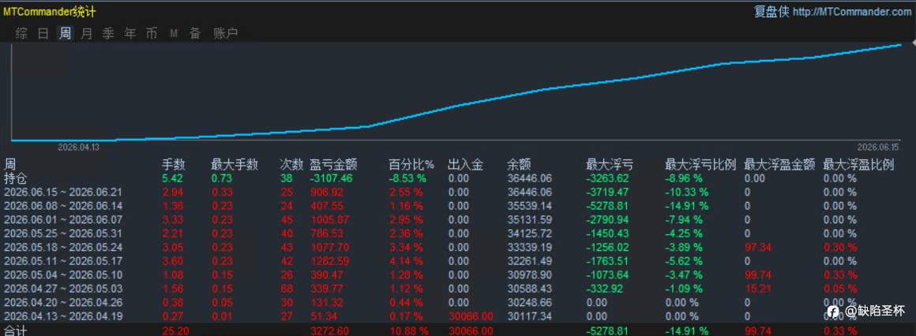This screenshot has width=916, height=336.
Task: Open the 币 currency tab
Action: [x=152, y=34]
